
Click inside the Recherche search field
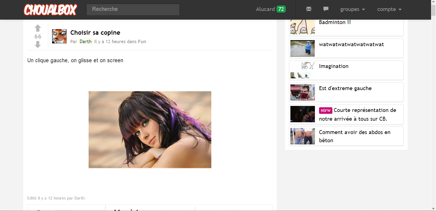(x=133, y=9)
